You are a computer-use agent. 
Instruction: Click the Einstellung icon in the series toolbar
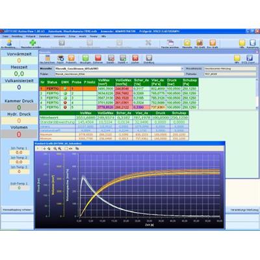point(149,58)
